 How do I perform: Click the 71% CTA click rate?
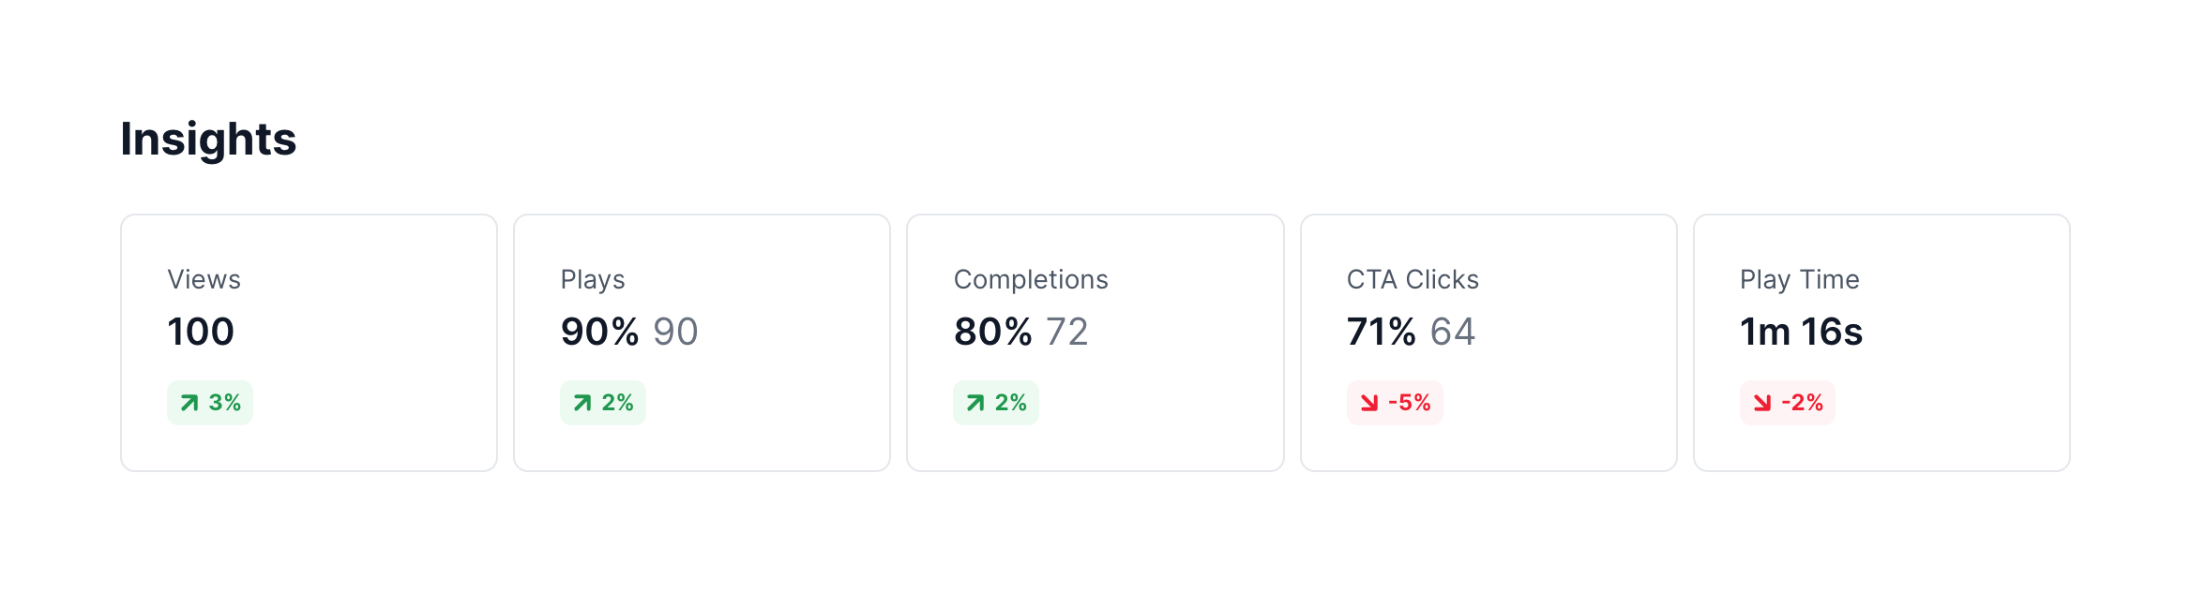click(1382, 332)
